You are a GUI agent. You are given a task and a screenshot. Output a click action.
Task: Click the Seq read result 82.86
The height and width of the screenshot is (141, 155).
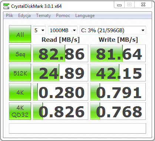click(60, 53)
